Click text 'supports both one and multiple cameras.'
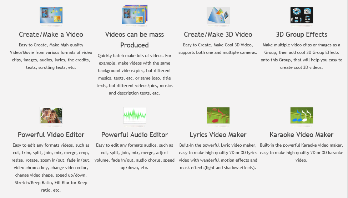The height and width of the screenshot is (198, 348). [218, 52]
